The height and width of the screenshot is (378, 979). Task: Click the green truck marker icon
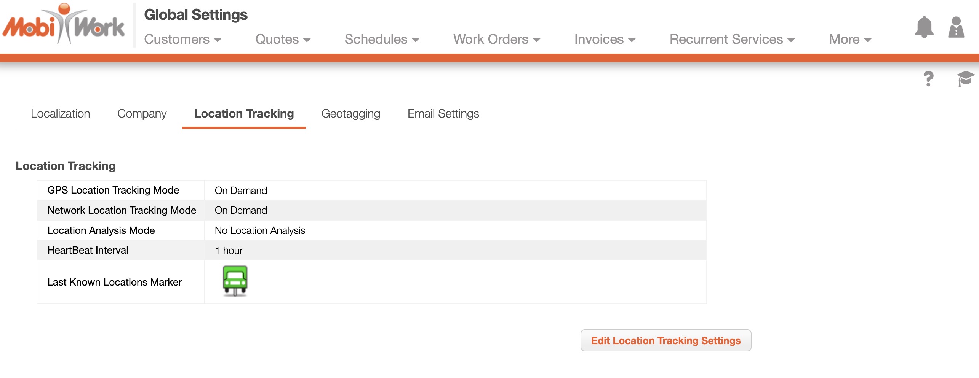[235, 281]
